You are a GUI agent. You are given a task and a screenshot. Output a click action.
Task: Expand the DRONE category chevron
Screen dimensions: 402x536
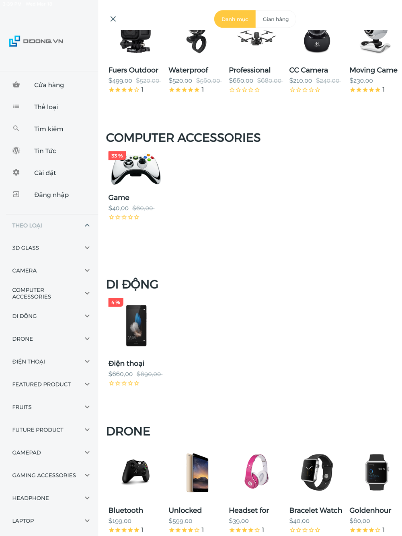pos(87,339)
